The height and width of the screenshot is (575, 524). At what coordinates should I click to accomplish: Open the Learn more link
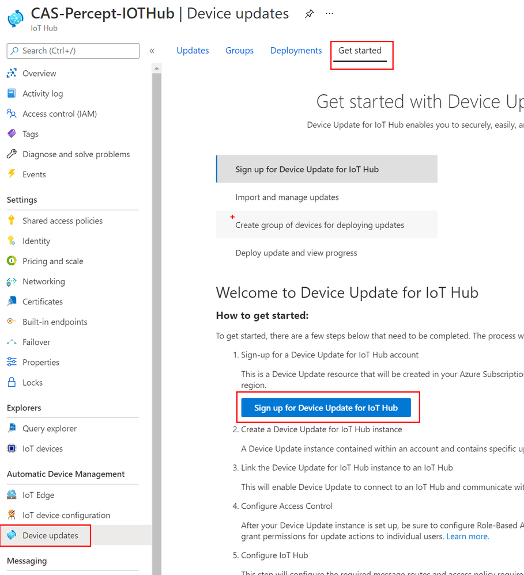tap(468, 536)
